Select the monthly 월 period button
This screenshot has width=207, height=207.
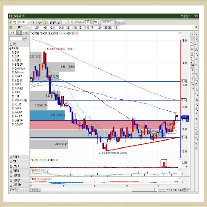click(50, 22)
